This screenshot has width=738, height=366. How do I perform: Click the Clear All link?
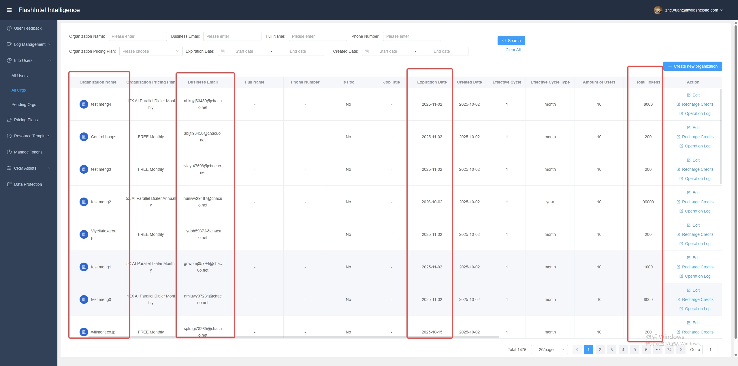[x=513, y=50]
